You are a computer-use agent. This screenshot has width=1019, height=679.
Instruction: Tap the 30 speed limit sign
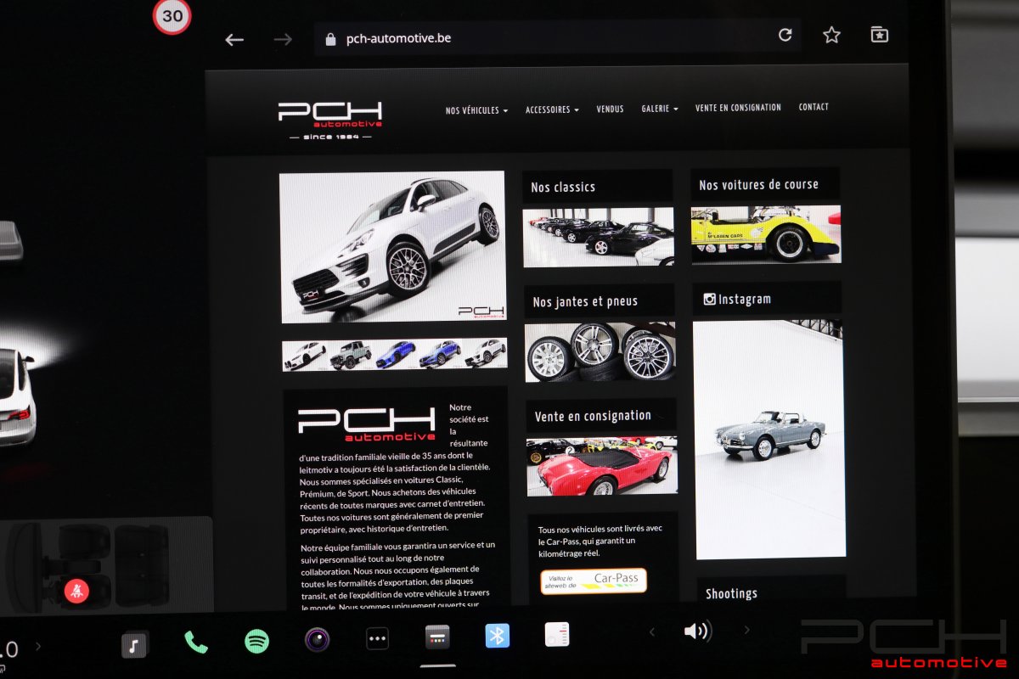pyautogui.click(x=172, y=15)
